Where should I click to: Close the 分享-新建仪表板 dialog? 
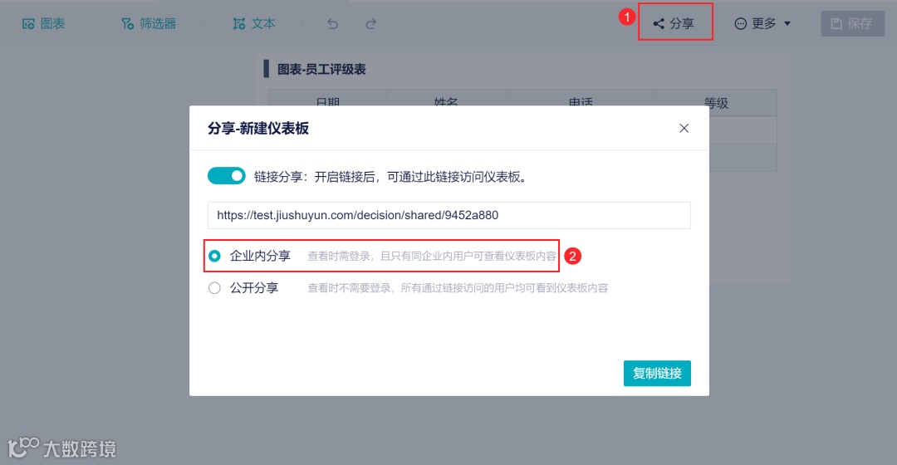point(684,128)
